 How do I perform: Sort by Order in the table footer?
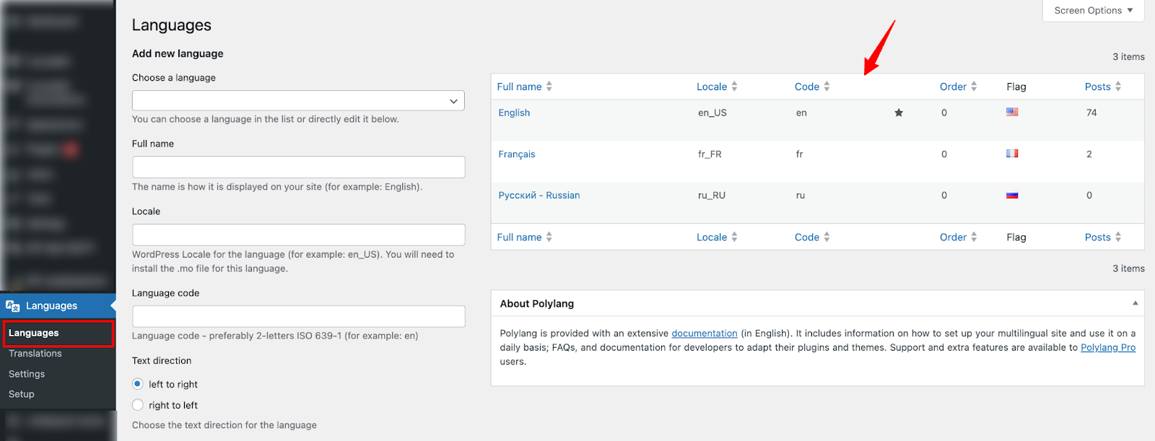coord(958,237)
